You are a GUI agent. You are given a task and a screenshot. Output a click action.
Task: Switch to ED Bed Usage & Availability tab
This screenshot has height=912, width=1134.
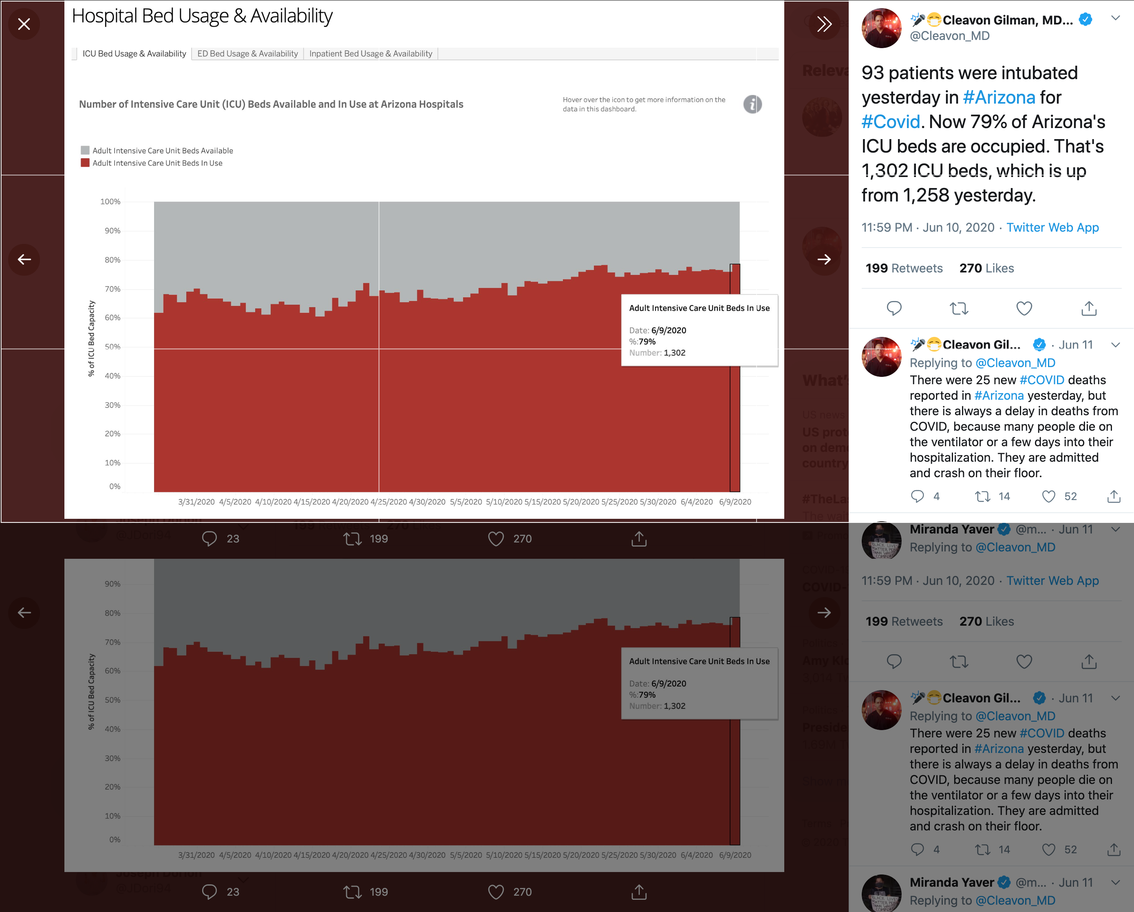click(x=247, y=54)
